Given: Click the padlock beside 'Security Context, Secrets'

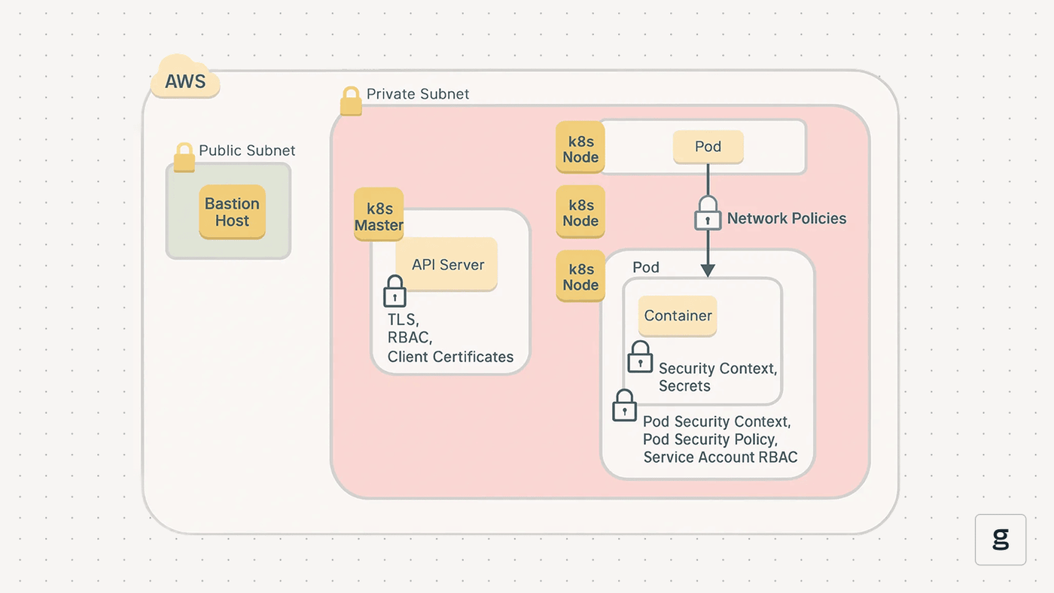Looking at the screenshot, I should (x=640, y=357).
